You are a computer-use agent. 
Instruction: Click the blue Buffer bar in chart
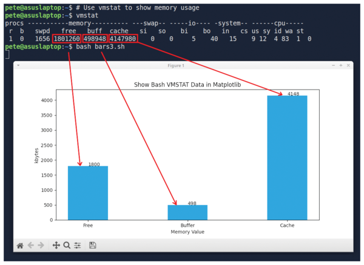[x=187, y=212]
